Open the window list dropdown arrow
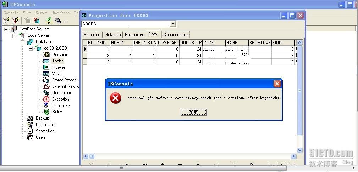Viewport: 358px width, 172px height. pyautogui.click(x=65, y=21)
